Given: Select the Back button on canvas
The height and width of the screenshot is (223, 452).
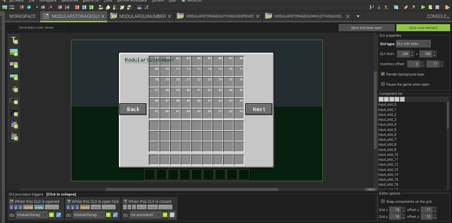Looking at the screenshot, I should point(133,109).
